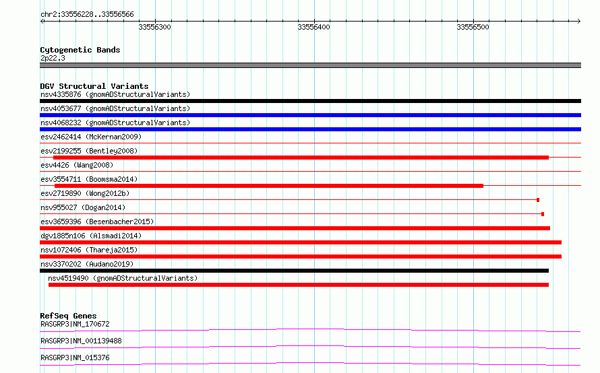The width and height of the screenshot is (600, 373).
Task: Click the 33556500 ruler position label
Action: (473, 27)
